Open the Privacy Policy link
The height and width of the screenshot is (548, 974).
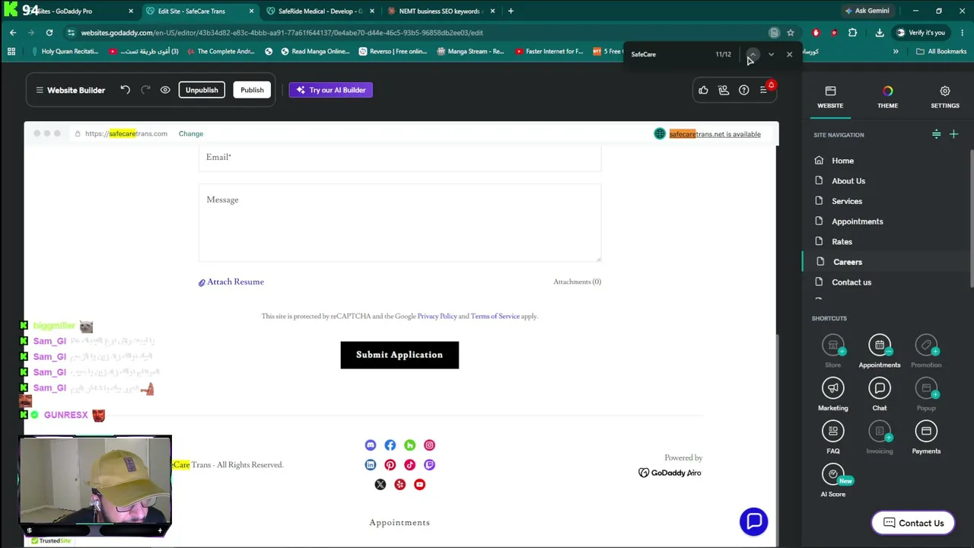tap(437, 316)
